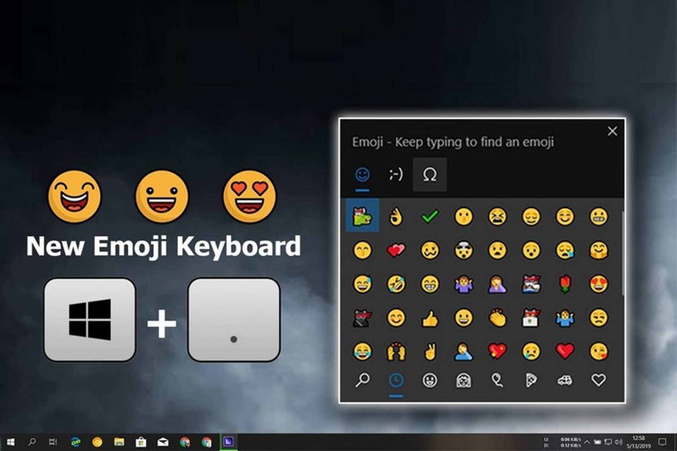The image size is (677, 451).
Task: Choose the clapping hands emoji
Action: pos(498,317)
